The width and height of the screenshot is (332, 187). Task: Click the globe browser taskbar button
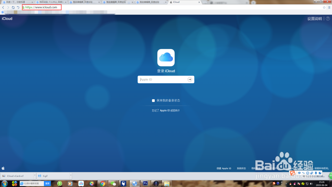tap(134, 183)
